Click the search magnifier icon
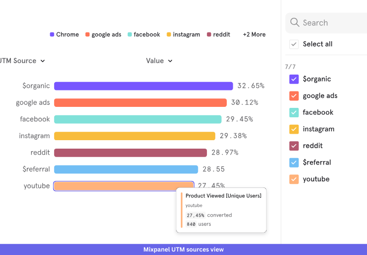The height and width of the screenshot is (255, 367). tap(295, 22)
